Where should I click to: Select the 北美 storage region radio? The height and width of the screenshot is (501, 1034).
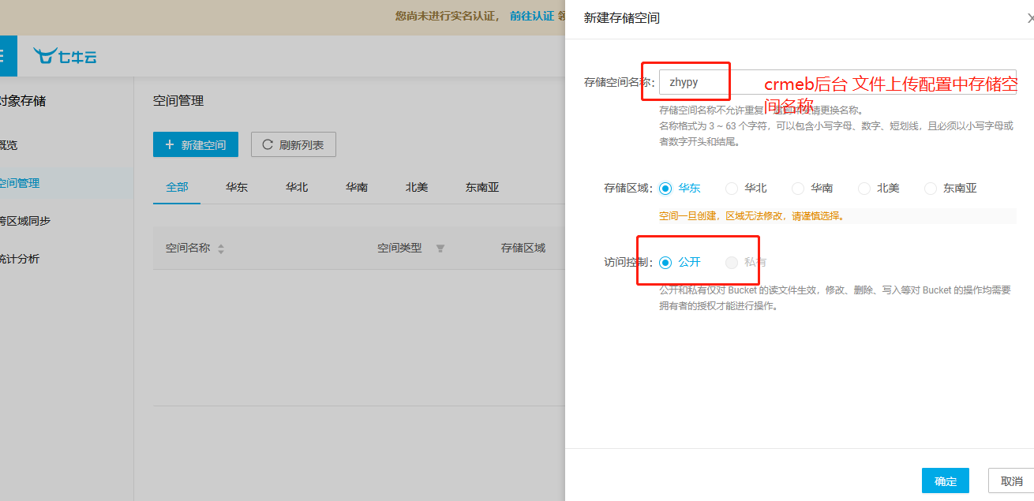[x=864, y=189]
